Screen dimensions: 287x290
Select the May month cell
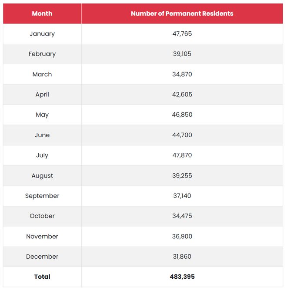tap(42, 115)
